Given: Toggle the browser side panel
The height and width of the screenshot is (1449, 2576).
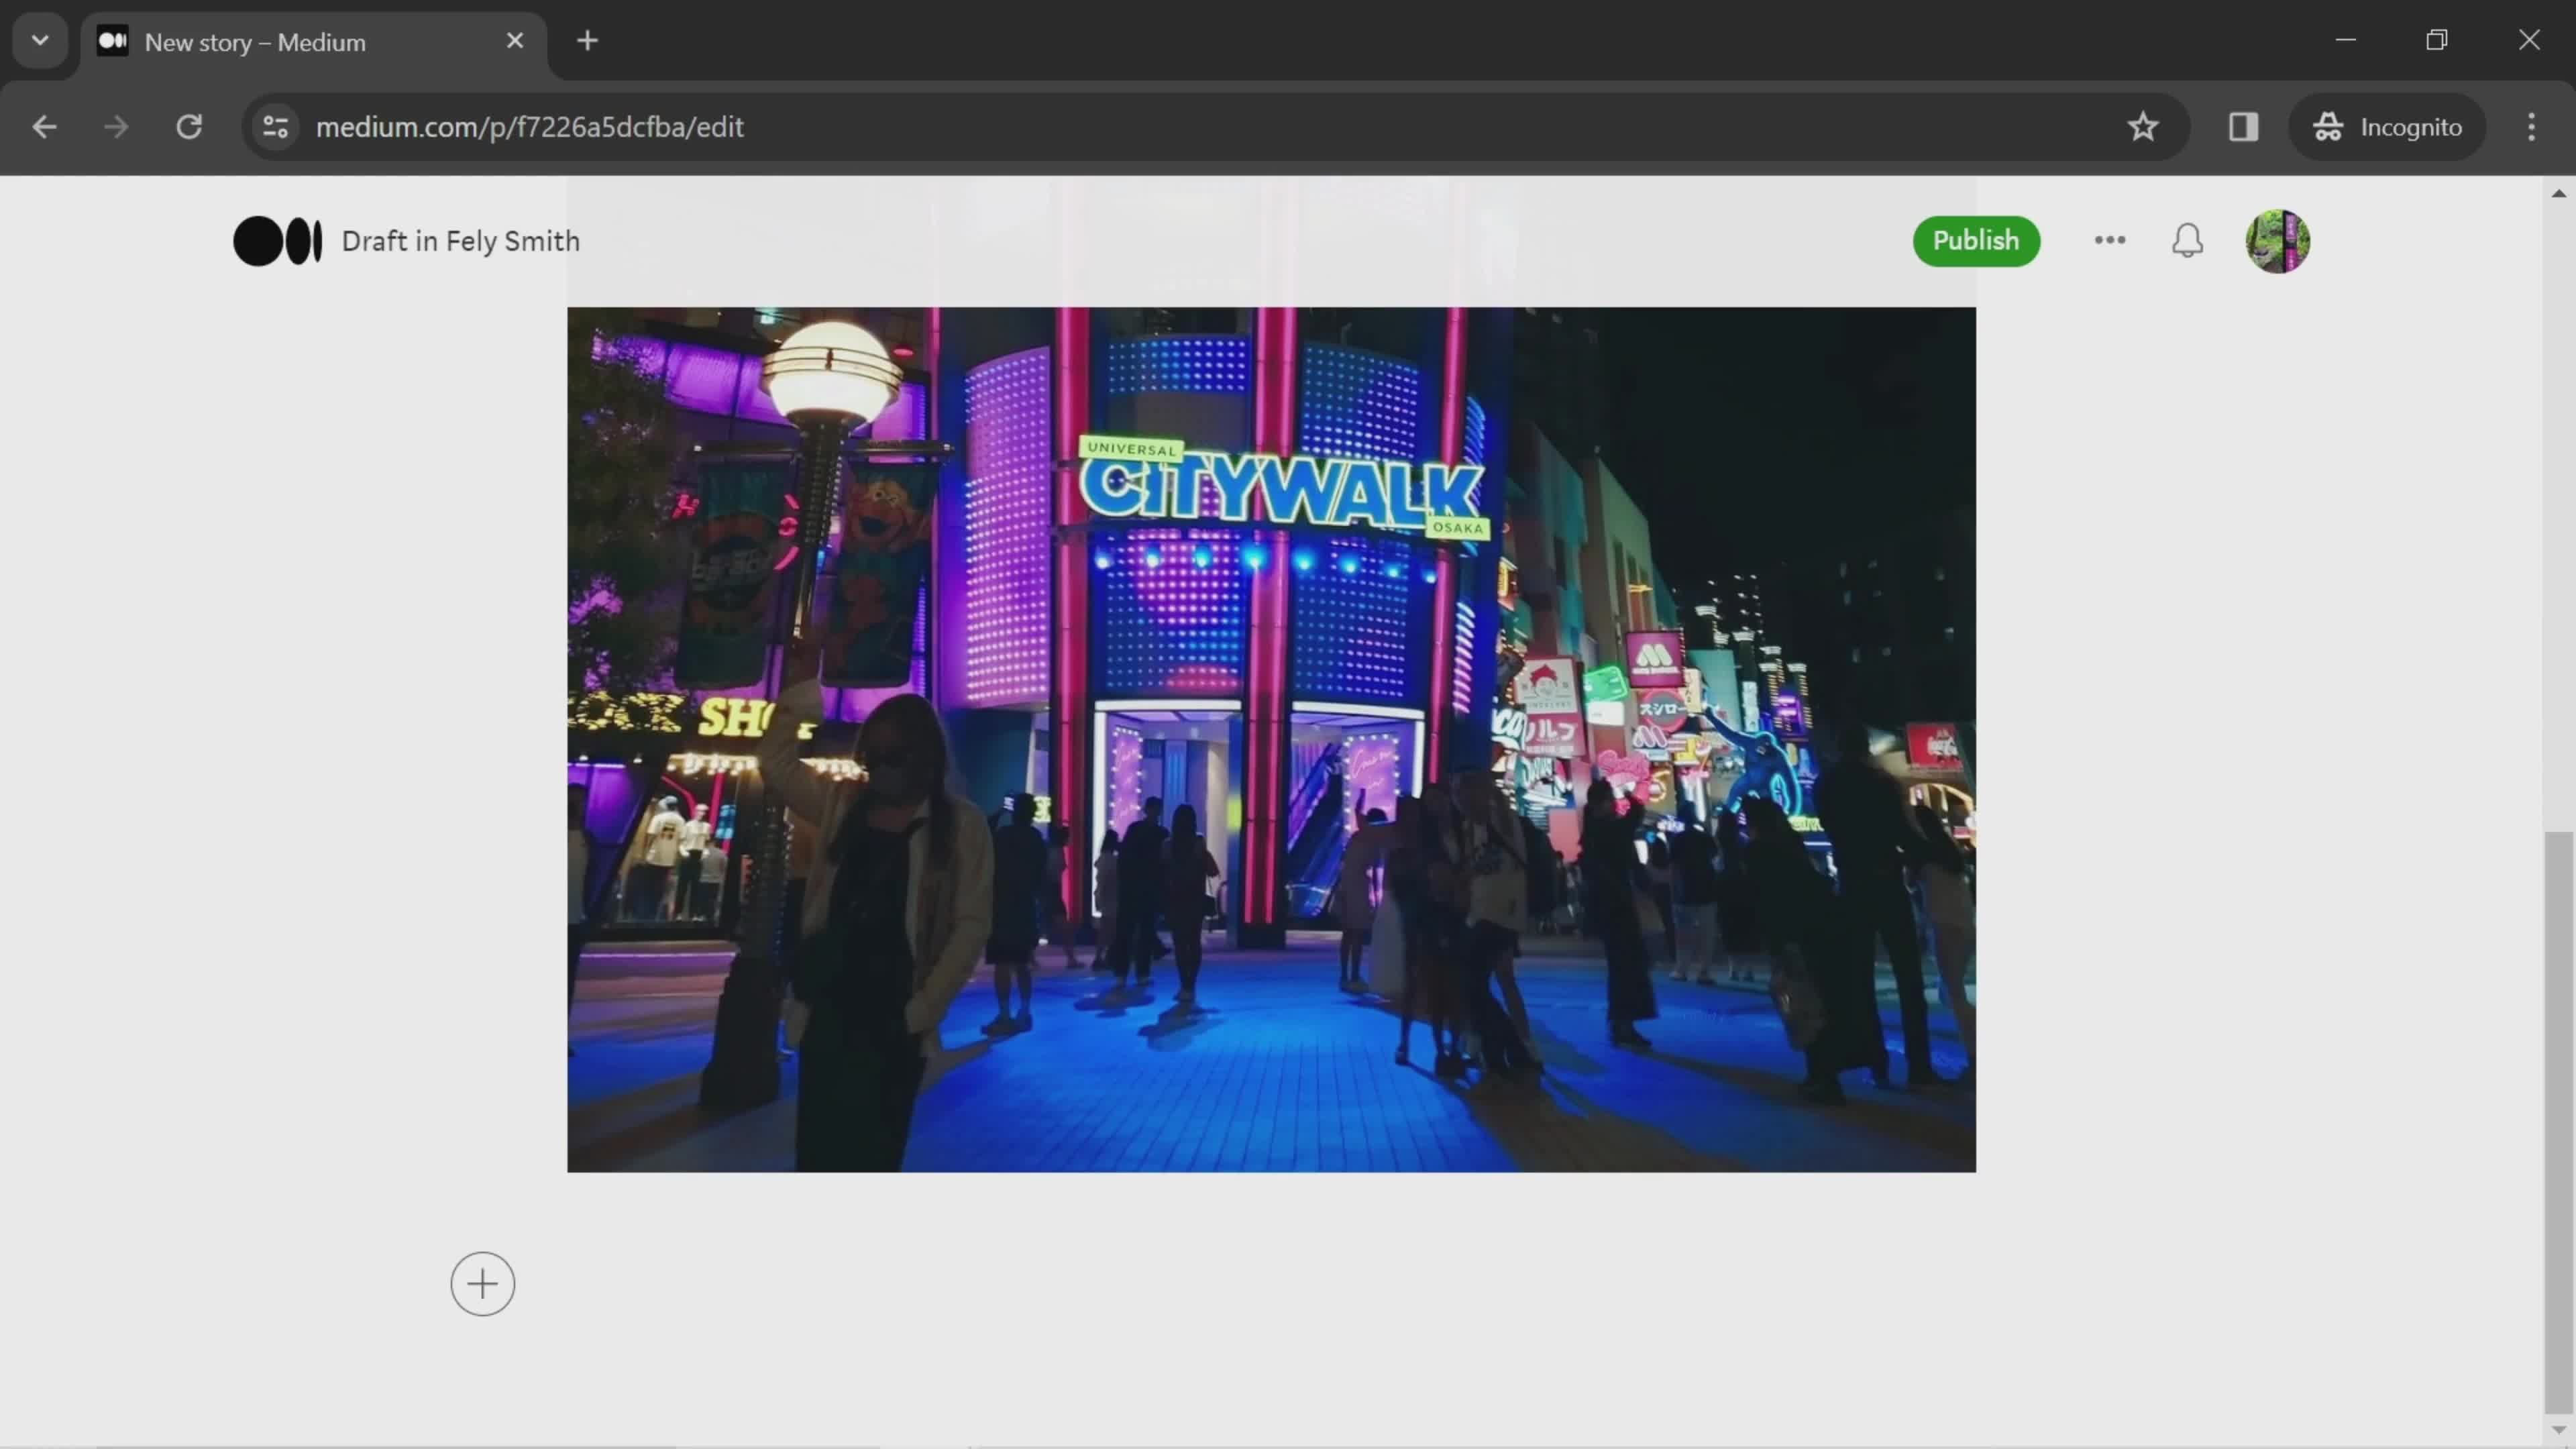Looking at the screenshot, I should pos(2243,127).
